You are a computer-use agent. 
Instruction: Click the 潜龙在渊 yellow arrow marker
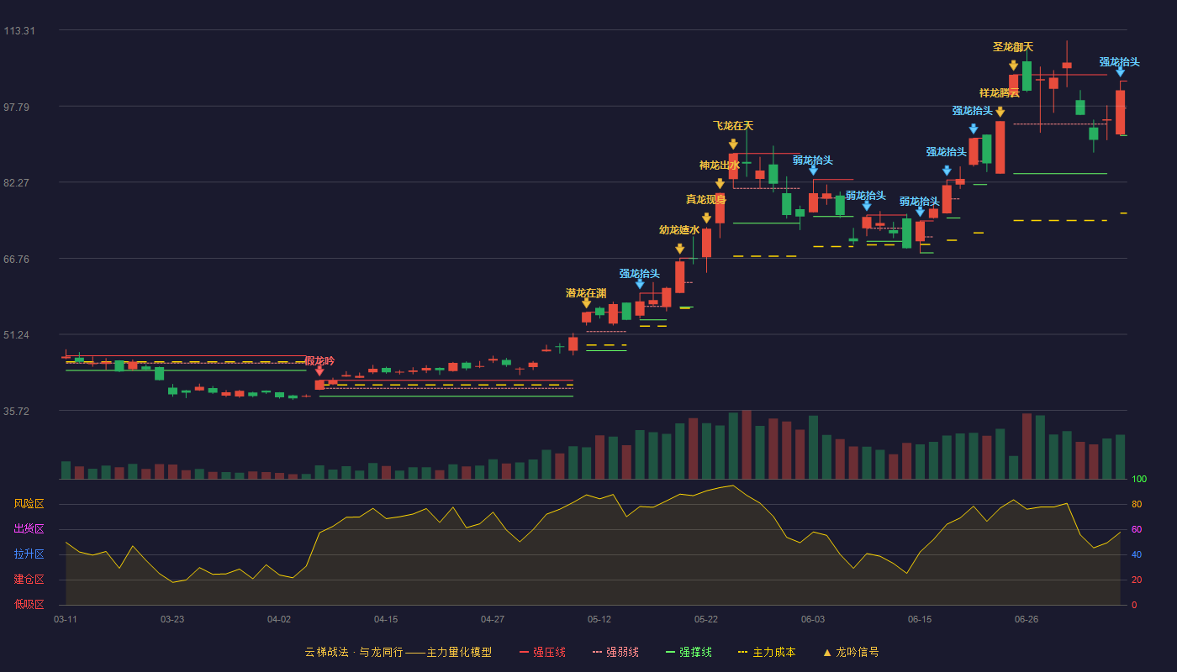586,303
